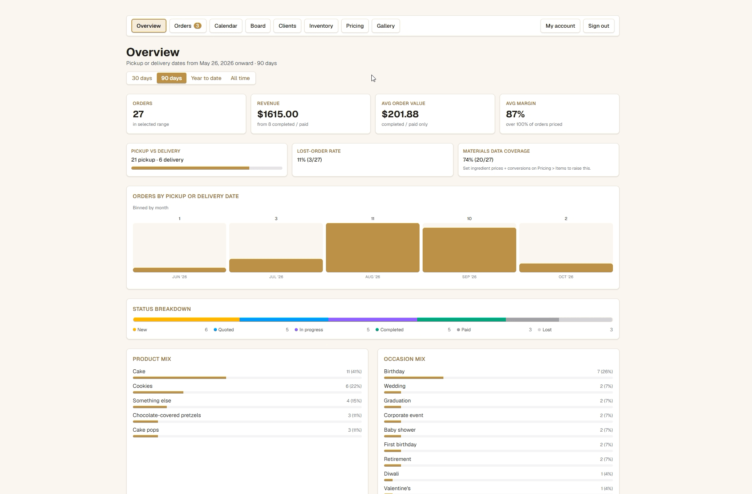Screen dimensions: 752x494
Task: Click the AUG '26 chart bar
Action: tap(373, 248)
